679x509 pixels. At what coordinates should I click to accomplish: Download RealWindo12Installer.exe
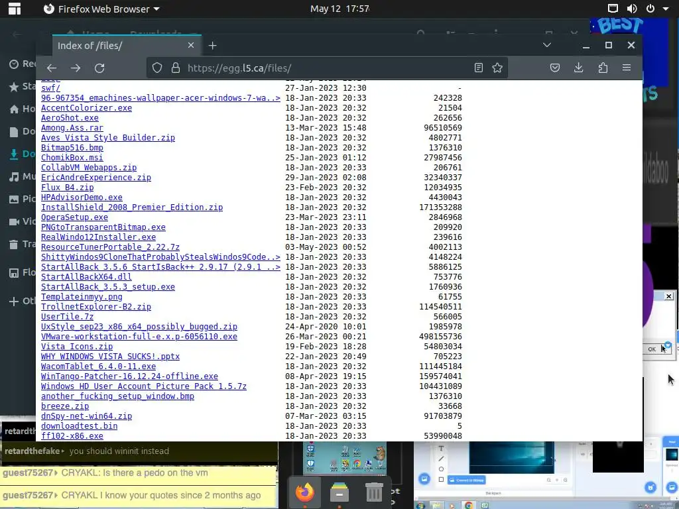pos(98,237)
